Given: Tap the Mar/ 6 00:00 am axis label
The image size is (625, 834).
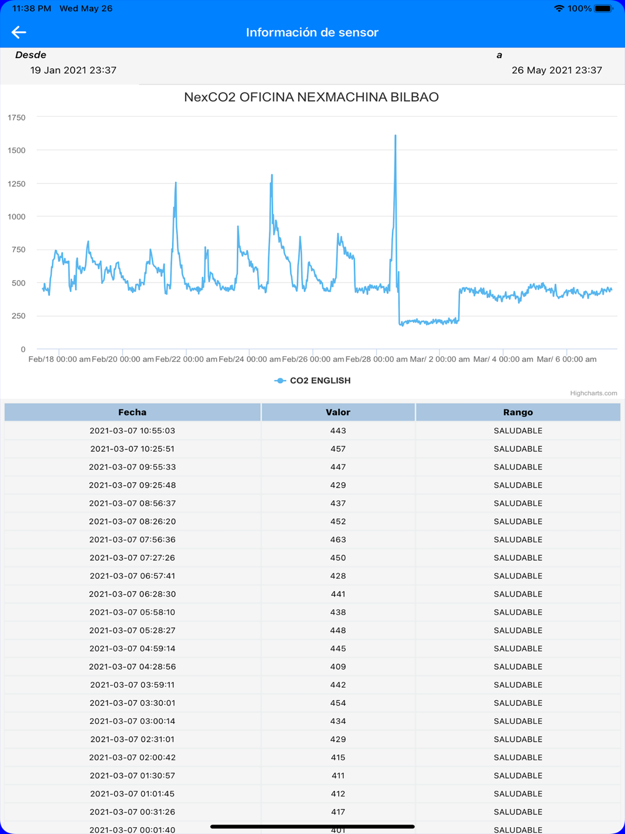Looking at the screenshot, I should [566, 359].
